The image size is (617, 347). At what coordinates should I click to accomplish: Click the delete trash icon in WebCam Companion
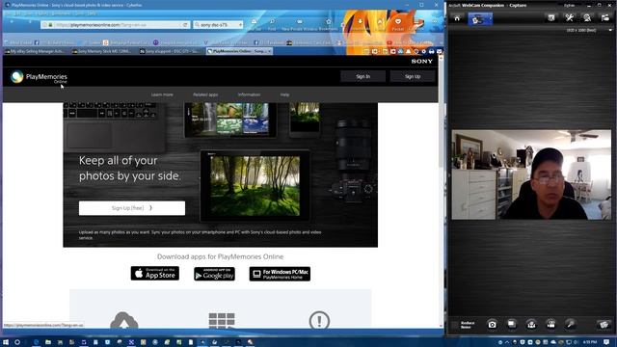604,325
